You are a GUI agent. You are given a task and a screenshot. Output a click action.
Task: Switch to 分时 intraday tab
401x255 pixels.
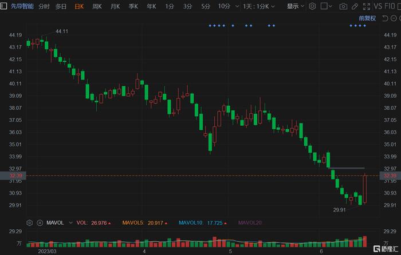(44, 6)
